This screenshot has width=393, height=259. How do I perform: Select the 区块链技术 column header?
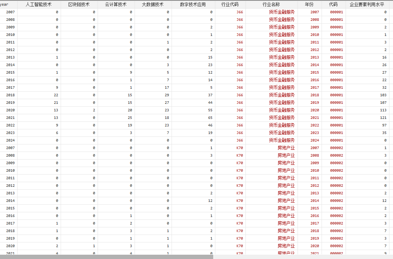pyautogui.click(x=79, y=4)
